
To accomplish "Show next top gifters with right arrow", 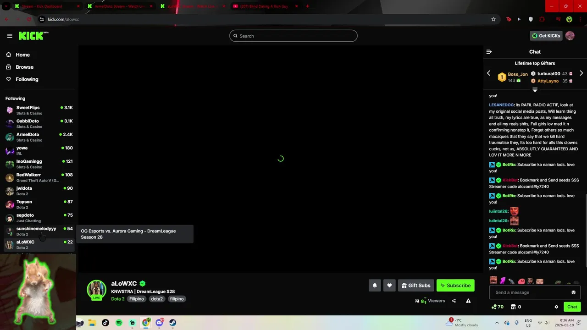I will tap(581, 73).
